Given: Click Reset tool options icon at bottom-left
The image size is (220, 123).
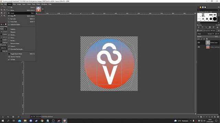Looking at the screenshot, I should click(18, 117).
